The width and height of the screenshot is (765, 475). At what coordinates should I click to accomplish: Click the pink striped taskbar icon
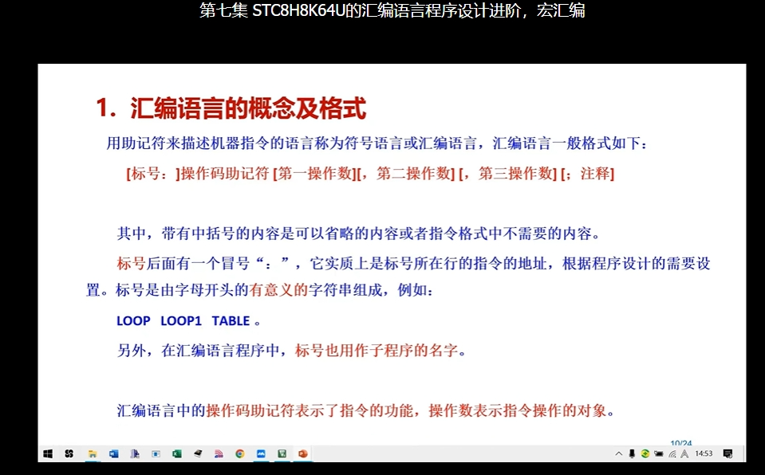(x=219, y=454)
